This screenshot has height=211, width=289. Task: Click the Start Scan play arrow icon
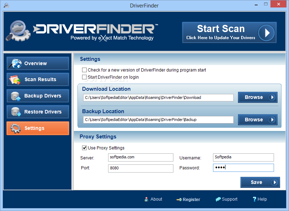coord(266,33)
